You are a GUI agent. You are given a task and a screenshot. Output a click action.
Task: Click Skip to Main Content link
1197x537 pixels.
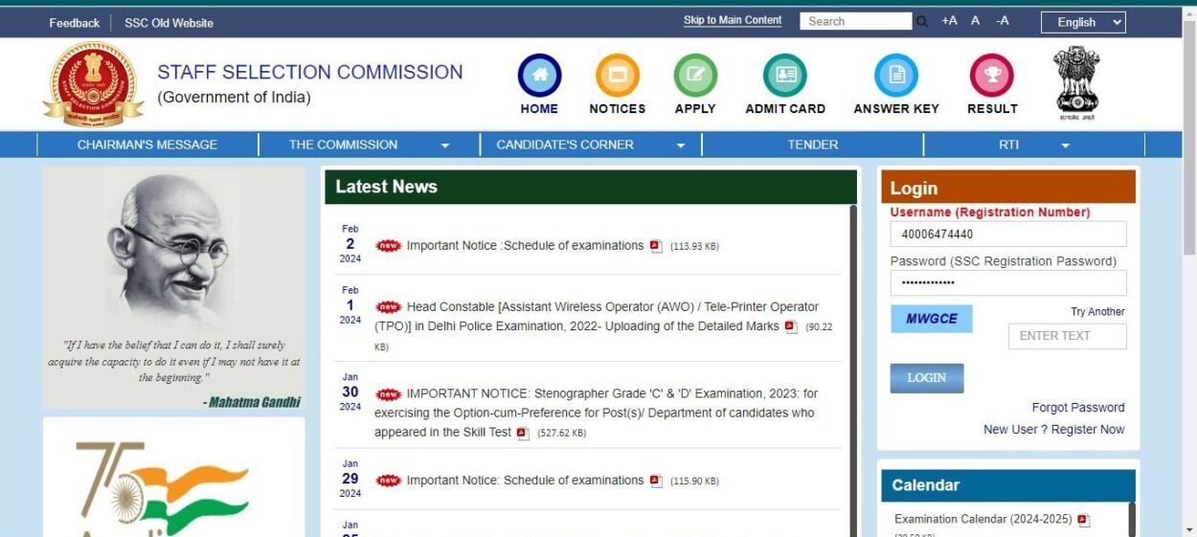[x=733, y=20]
